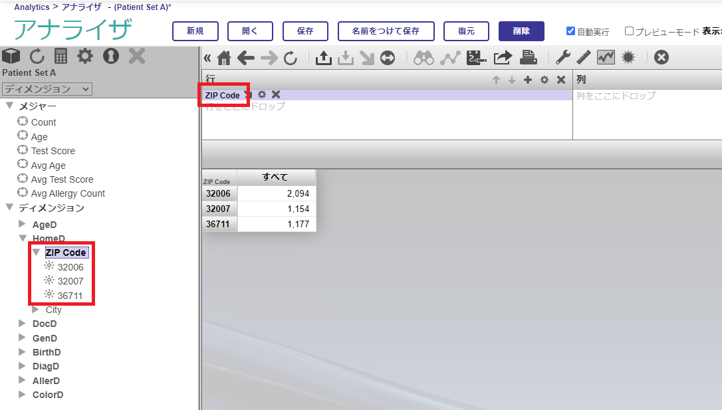Click the binoculars icon in the toolbar
This screenshot has height=410, width=722.
[423, 58]
